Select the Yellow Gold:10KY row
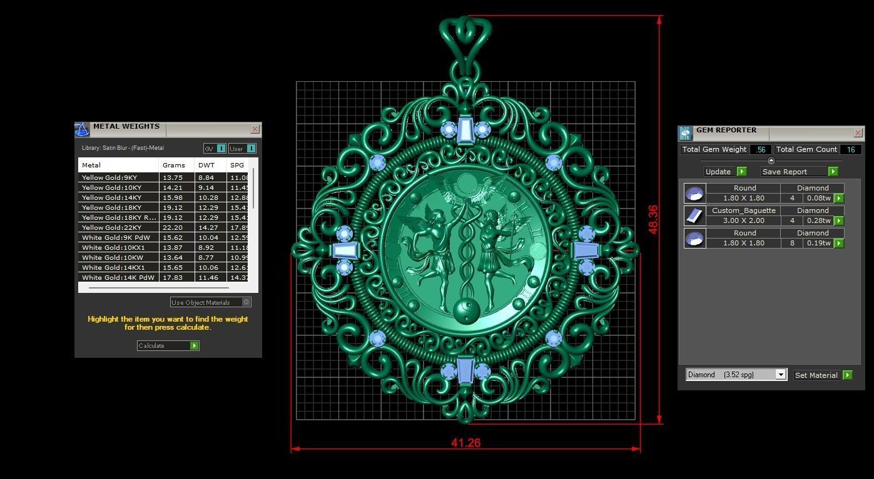Screen dimensions: 874x479 164,187
